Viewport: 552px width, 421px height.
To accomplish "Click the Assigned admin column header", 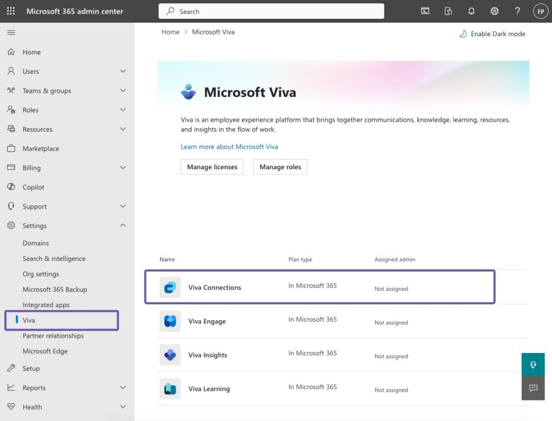I will (395, 259).
